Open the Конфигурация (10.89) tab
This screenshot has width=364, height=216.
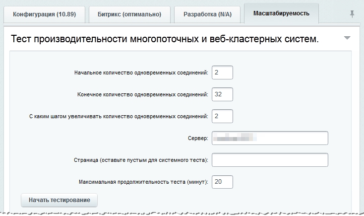(44, 14)
